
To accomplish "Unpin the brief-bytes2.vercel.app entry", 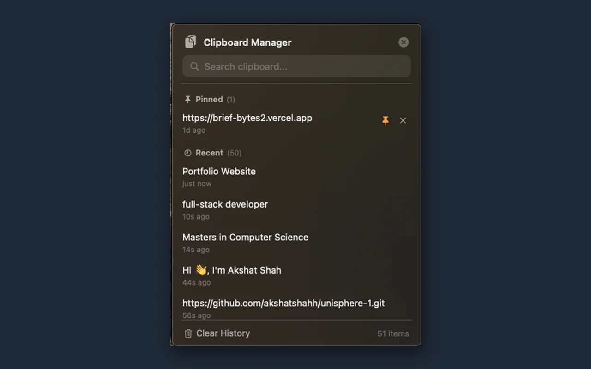I will click(386, 120).
